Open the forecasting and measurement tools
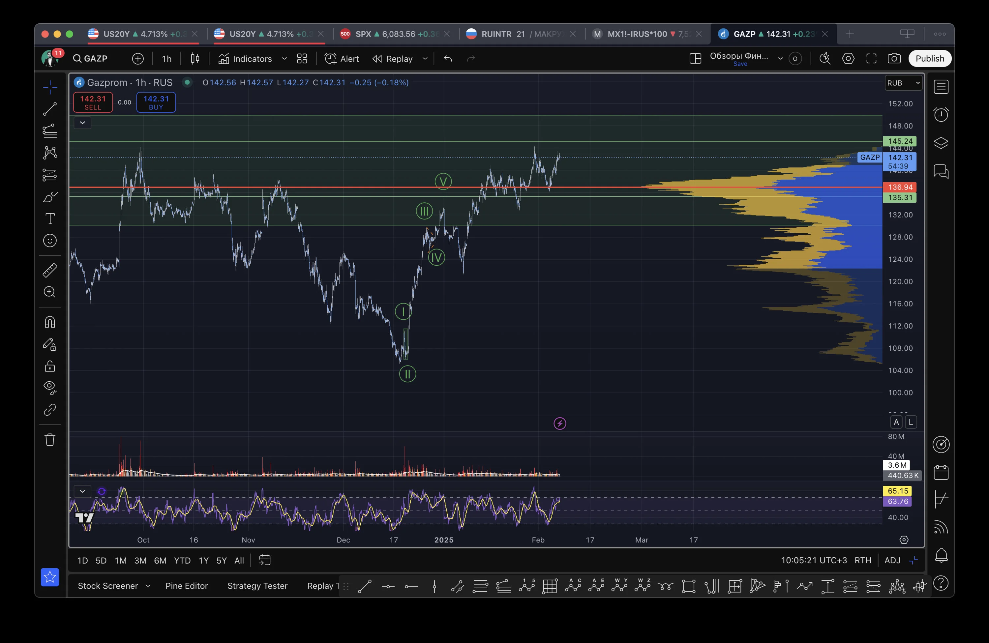Screen dimensions: 989x643 click(x=50, y=175)
